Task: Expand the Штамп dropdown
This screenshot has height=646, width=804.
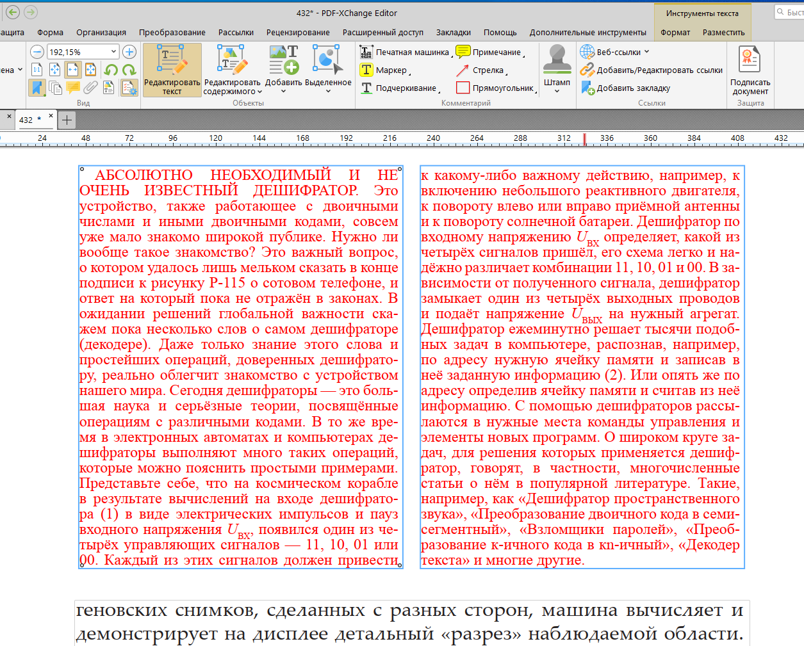Action: pos(557,91)
